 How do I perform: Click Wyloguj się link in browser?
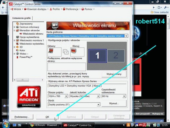158,114
